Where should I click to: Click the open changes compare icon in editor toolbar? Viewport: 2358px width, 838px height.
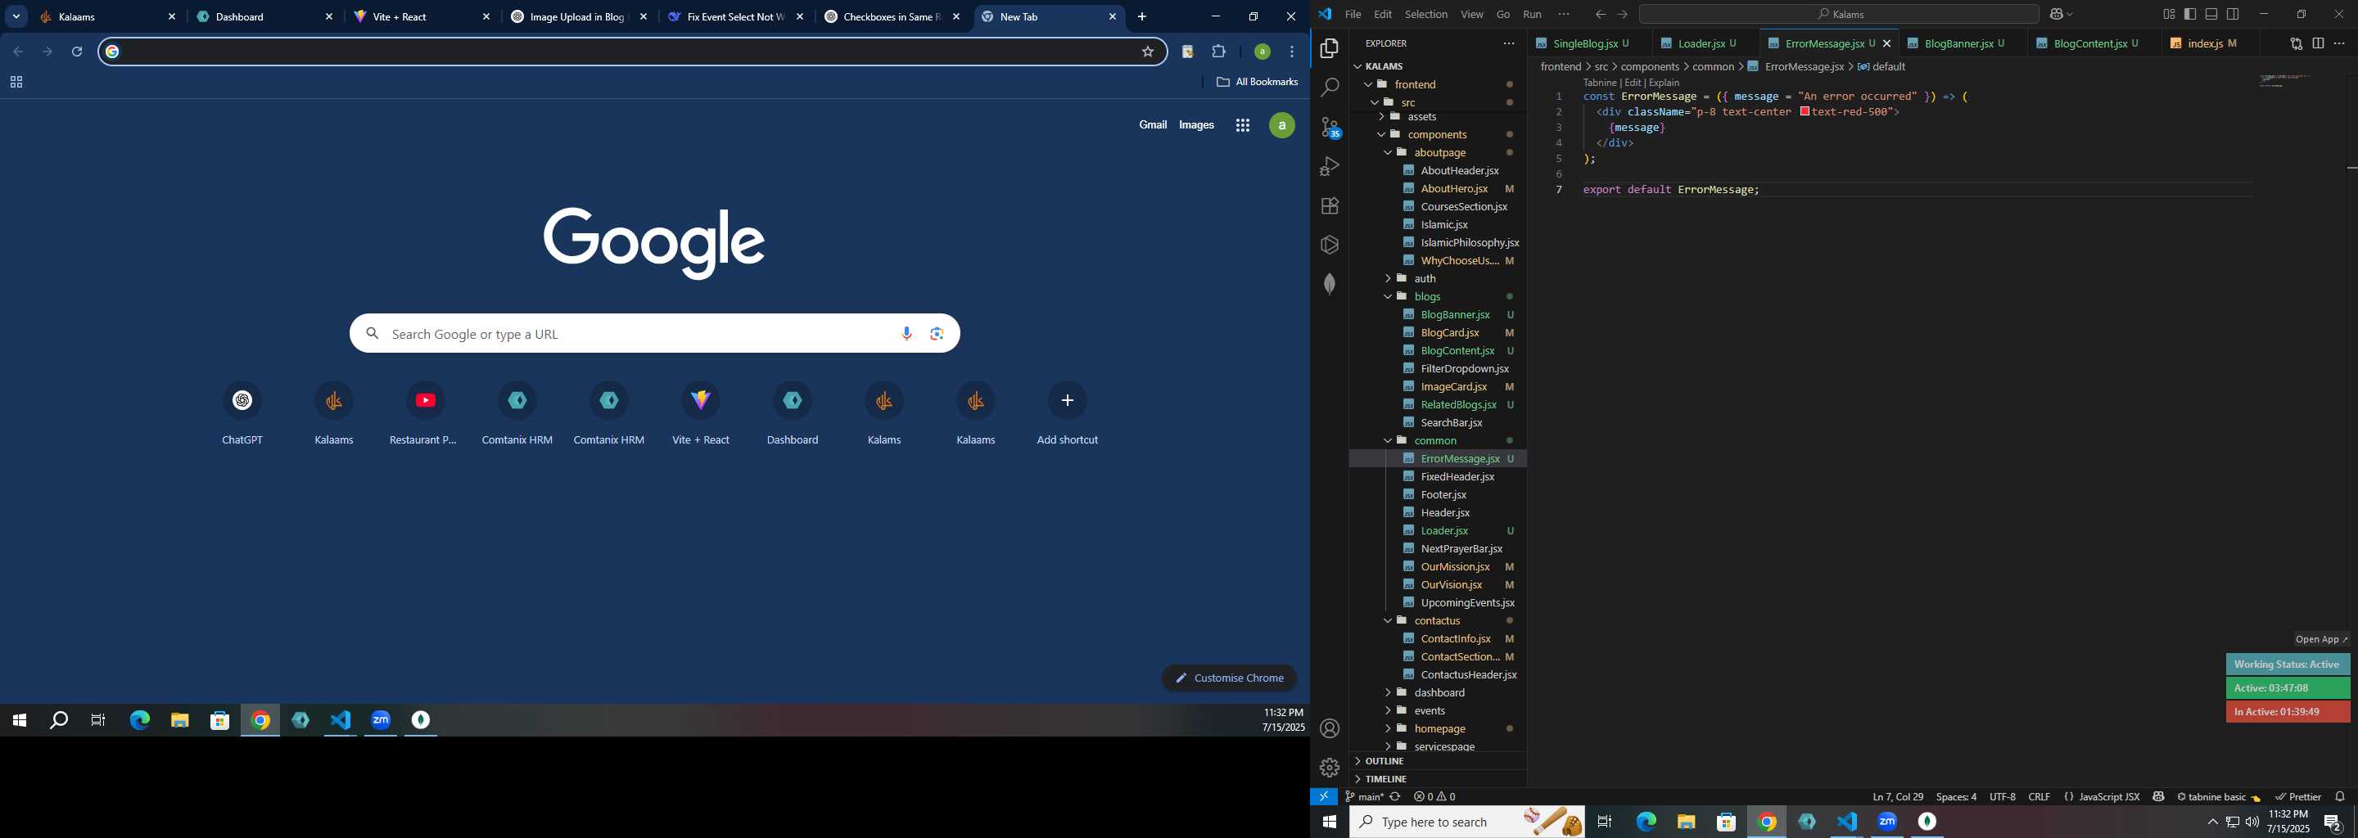tap(2296, 43)
